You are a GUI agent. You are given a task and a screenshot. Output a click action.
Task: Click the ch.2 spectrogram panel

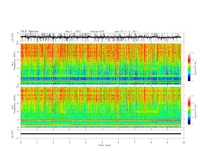tap(101, 107)
